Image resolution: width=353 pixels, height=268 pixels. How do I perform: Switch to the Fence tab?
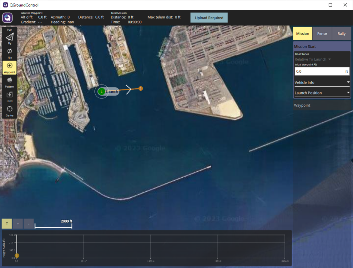322,34
